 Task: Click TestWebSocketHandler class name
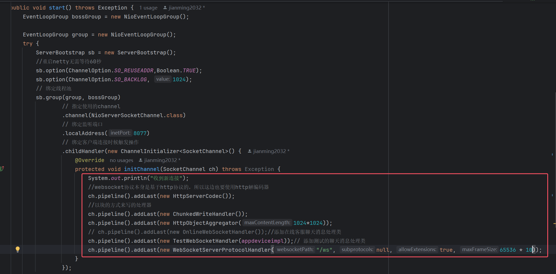tap(206, 241)
